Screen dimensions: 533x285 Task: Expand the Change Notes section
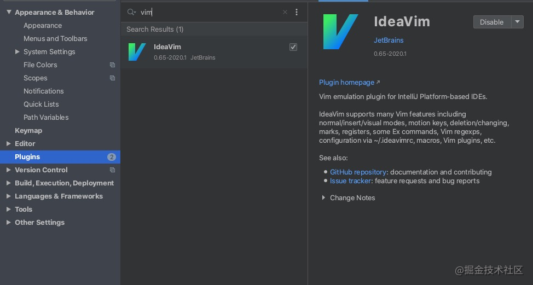[x=323, y=197]
